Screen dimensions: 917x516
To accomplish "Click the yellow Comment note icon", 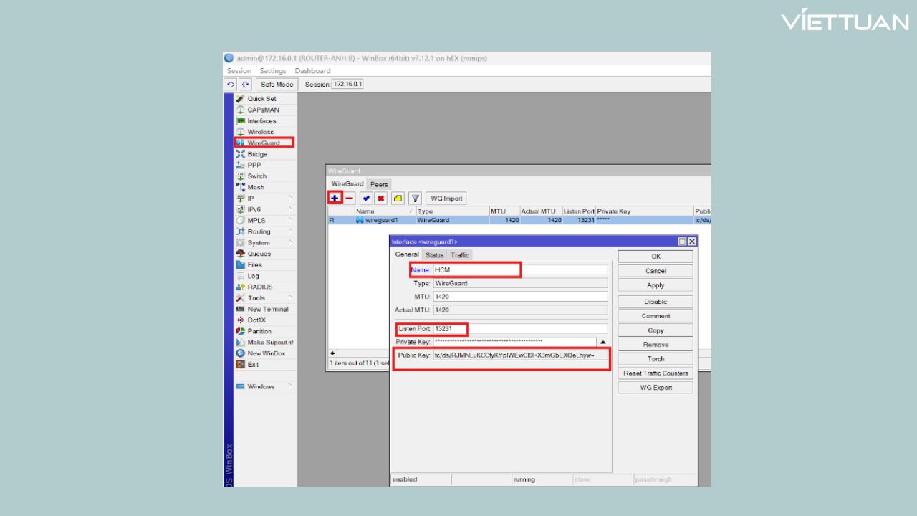I will coord(398,198).
